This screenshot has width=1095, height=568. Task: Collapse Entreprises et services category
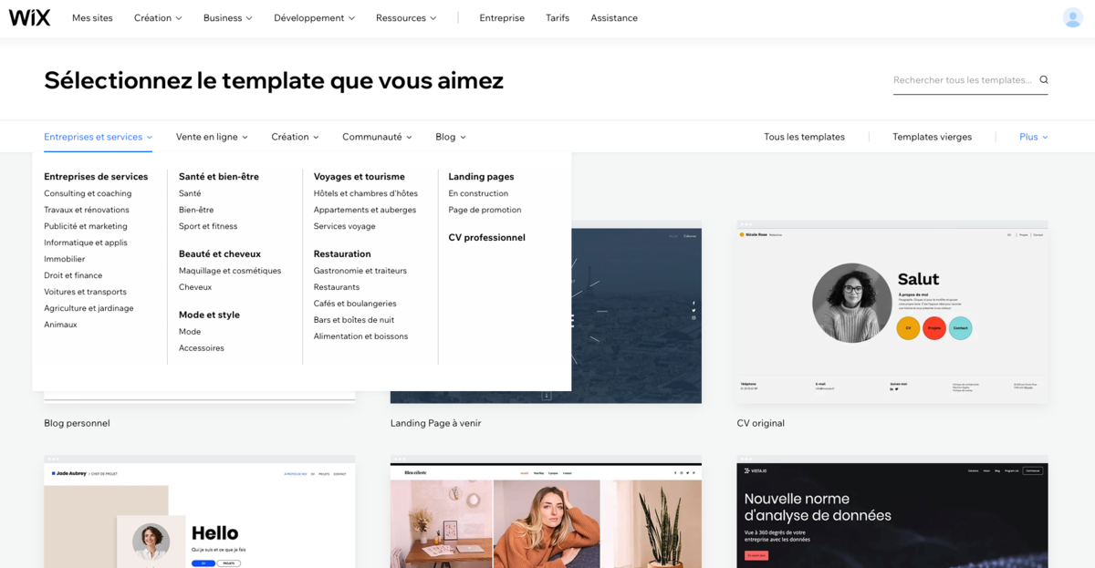tap(98, 137)
